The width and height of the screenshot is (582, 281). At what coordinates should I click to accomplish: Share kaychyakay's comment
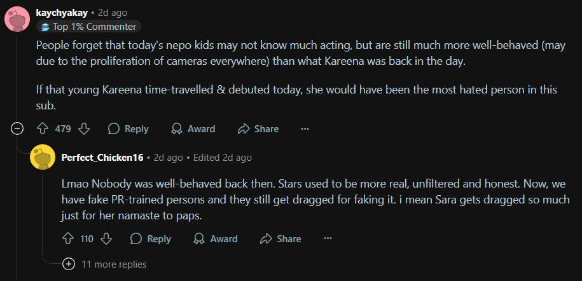258,128
